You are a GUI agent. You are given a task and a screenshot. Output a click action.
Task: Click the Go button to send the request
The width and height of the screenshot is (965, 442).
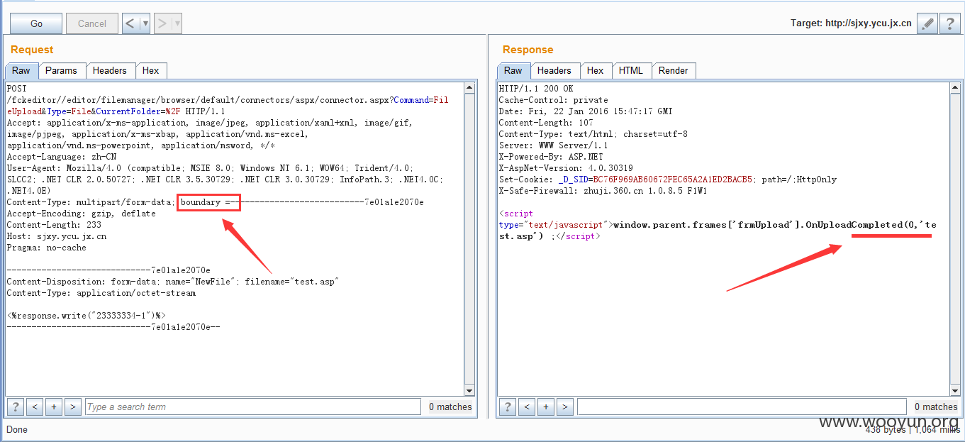point(36,23)
